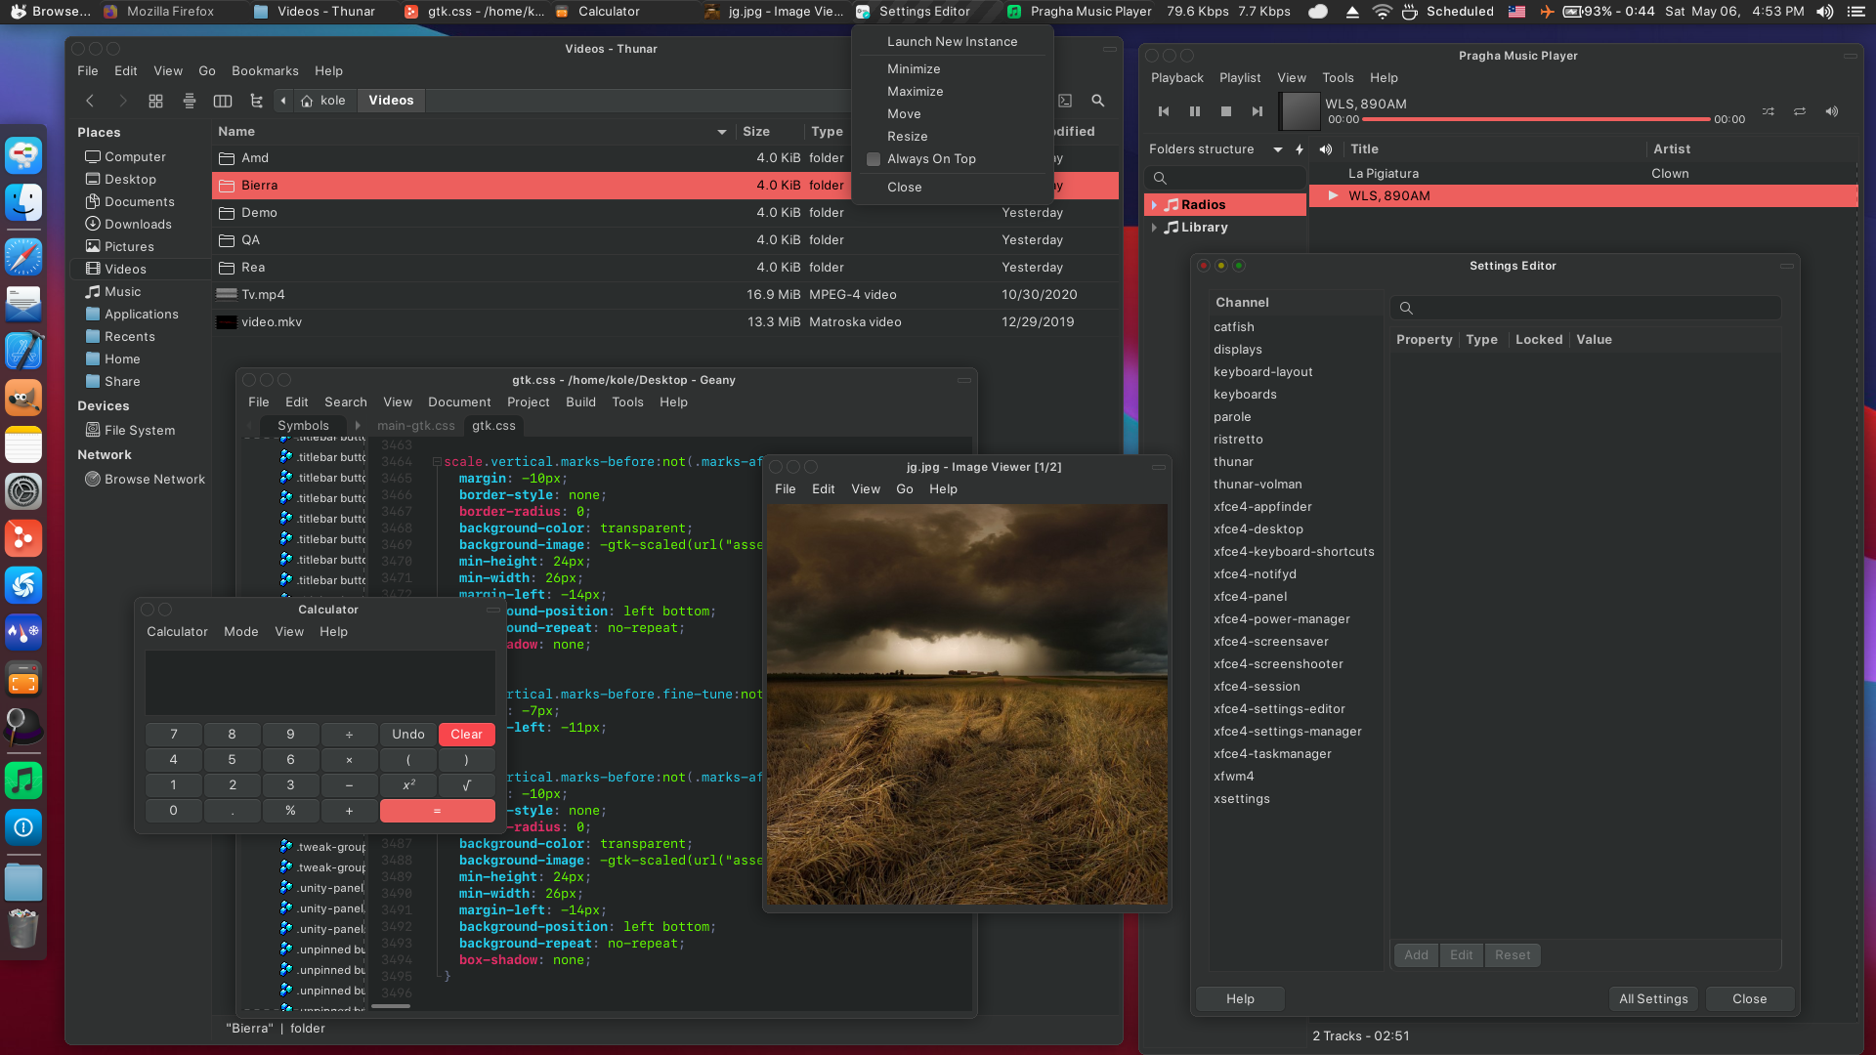Open Folders structure dropdown in Pragha
Viewport: 1876px width, 1055px height.
[1277, 149]
